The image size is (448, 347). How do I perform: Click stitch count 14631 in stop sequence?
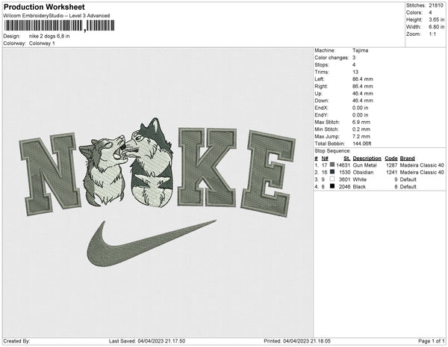[343, 165]
